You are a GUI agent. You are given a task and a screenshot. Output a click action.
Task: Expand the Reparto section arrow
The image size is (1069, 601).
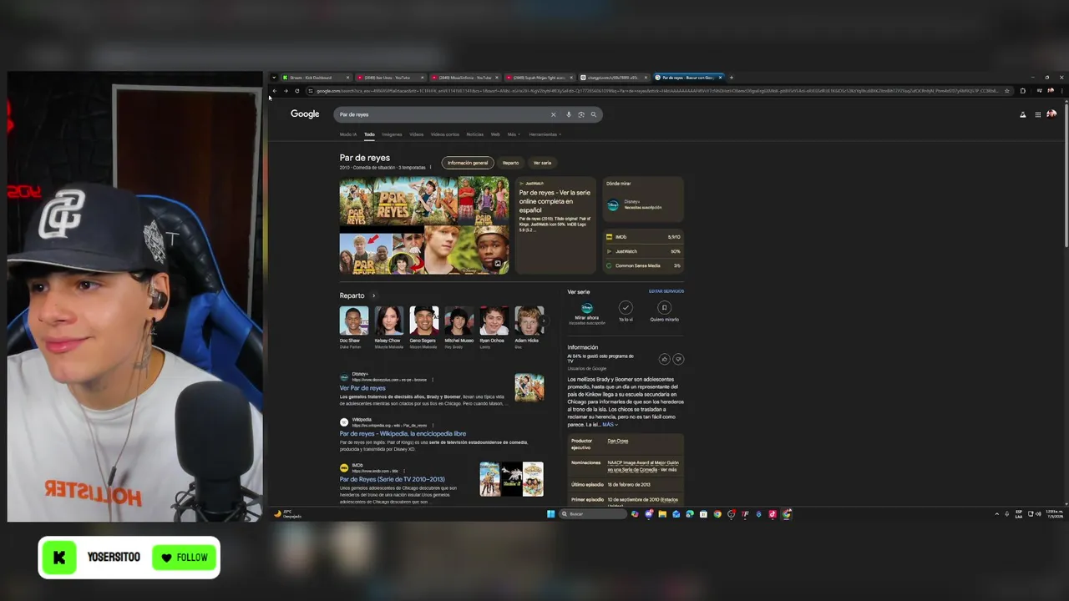373,295
